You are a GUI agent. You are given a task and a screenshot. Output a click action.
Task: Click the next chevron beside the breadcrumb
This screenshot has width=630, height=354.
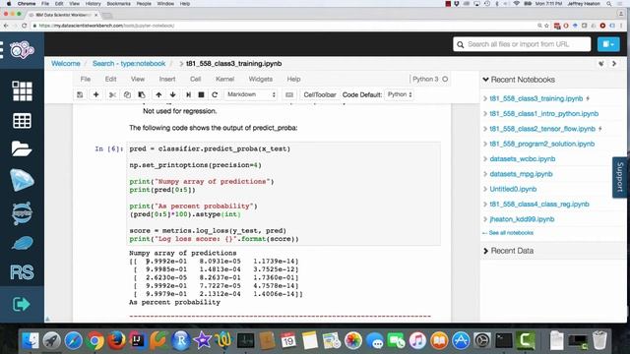click(x=614, y=63)
